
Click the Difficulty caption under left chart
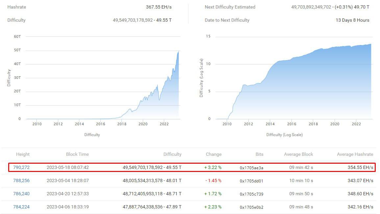[x=92, y=134]
